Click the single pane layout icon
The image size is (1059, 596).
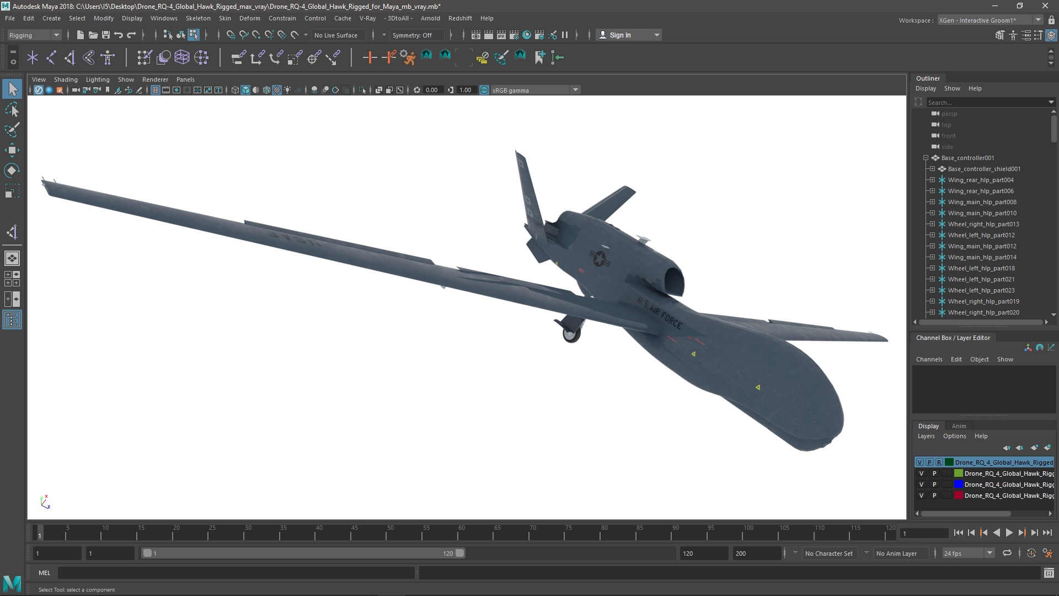click(x=12, y=258)
